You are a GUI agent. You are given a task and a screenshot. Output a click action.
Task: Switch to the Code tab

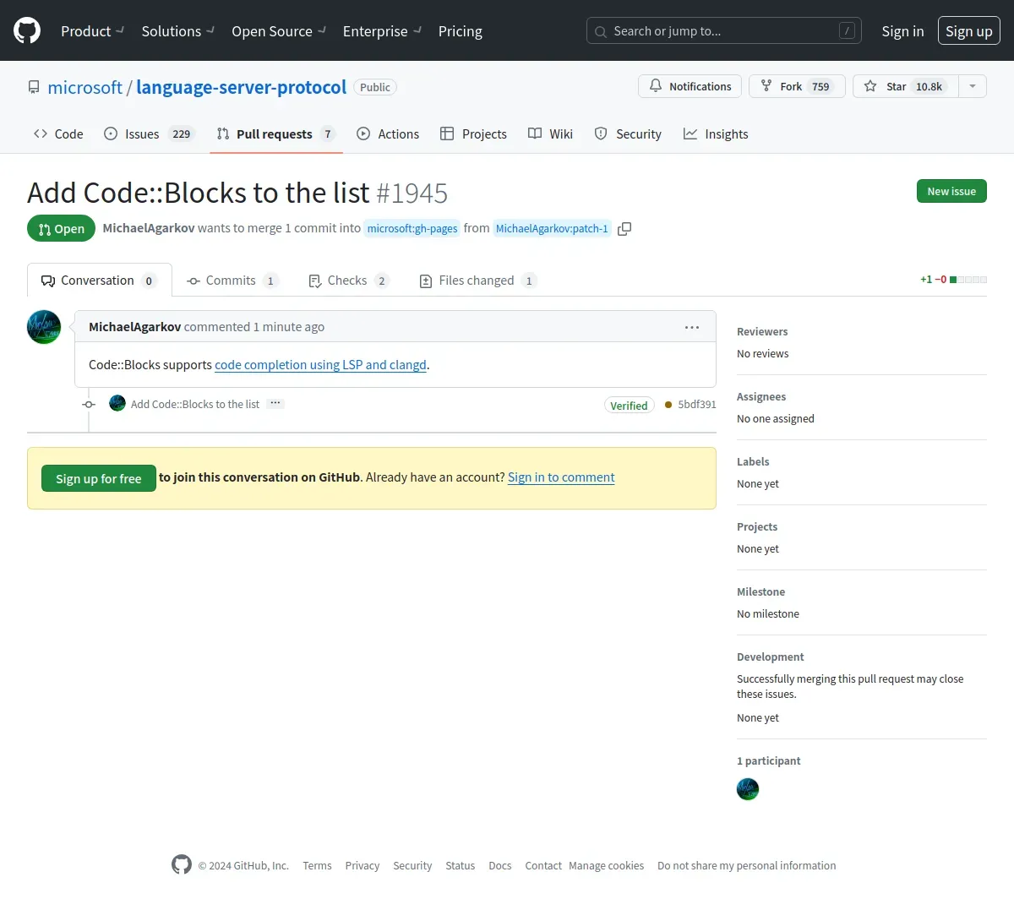[58, 134]
